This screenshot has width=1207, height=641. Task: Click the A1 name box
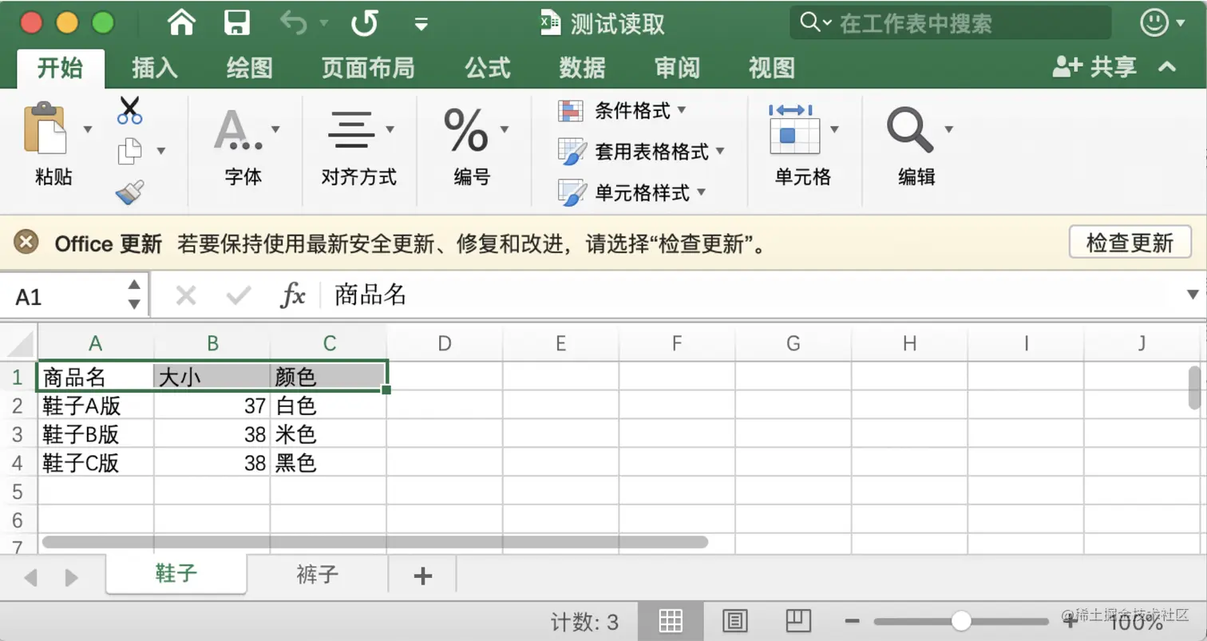pyautogui.click(x=64, y=297)
